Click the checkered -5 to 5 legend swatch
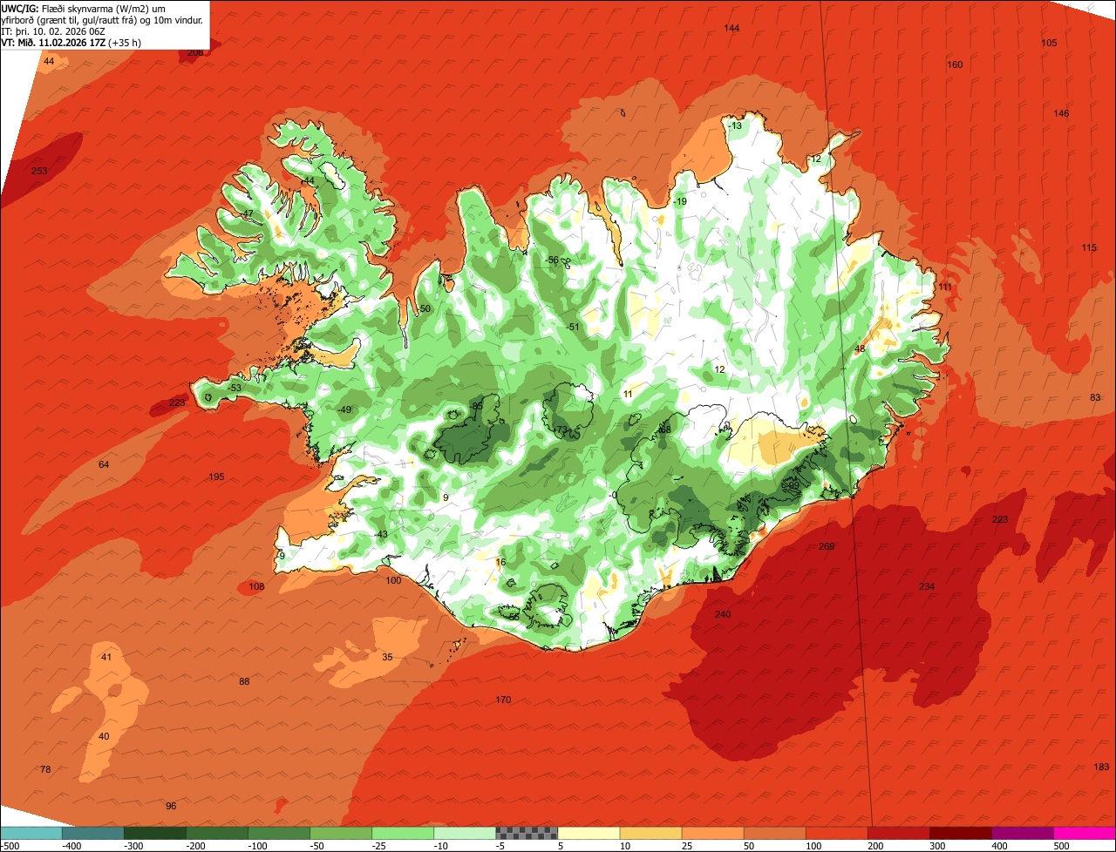 526,833
